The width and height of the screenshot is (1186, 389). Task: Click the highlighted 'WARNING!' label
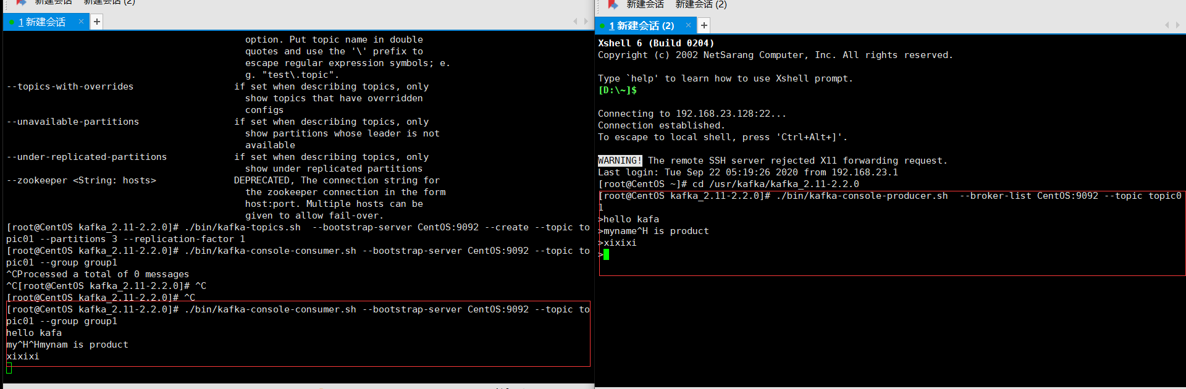(620, 161)
